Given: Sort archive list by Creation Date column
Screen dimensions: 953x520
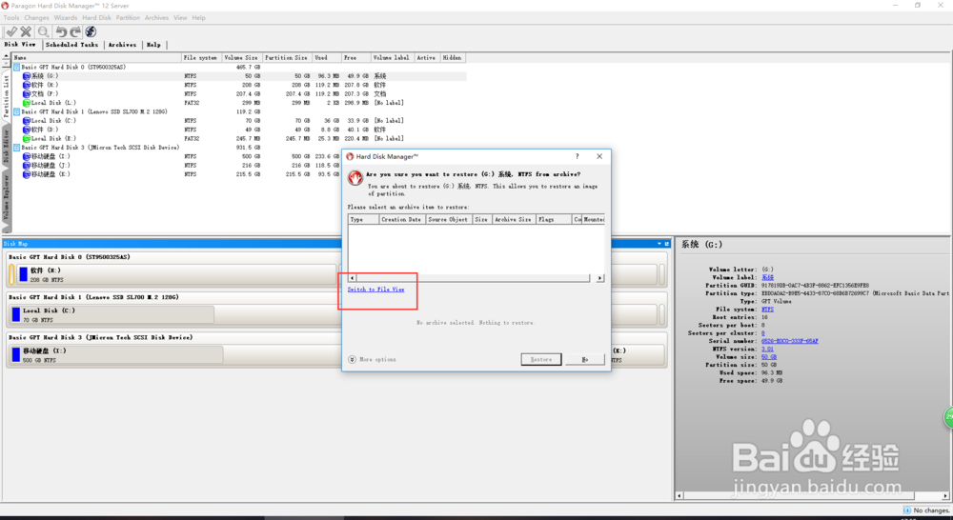Looking at the screenshot, I should coord(402,219).
